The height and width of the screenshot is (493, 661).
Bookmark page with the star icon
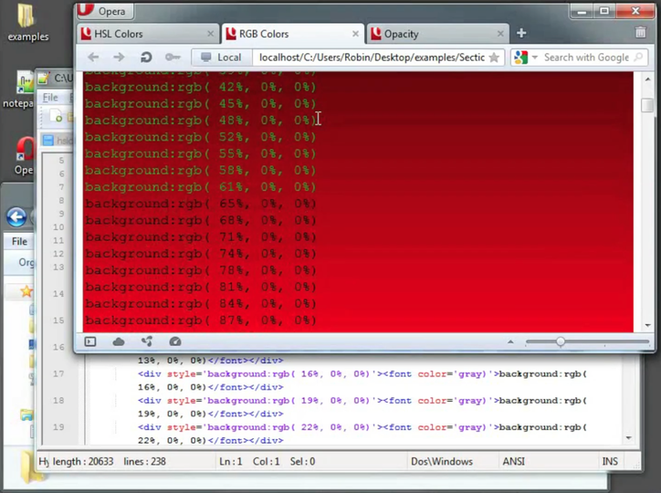[x=494, y=58]
